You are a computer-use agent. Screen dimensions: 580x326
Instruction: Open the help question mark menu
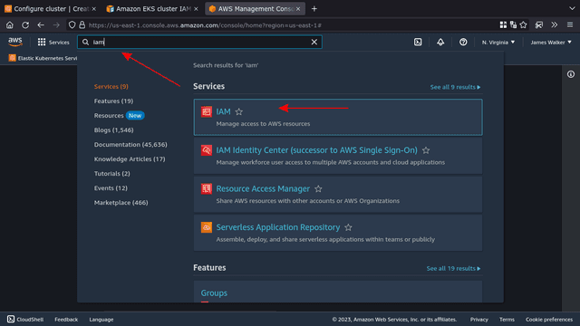click(x=463, y=43)
